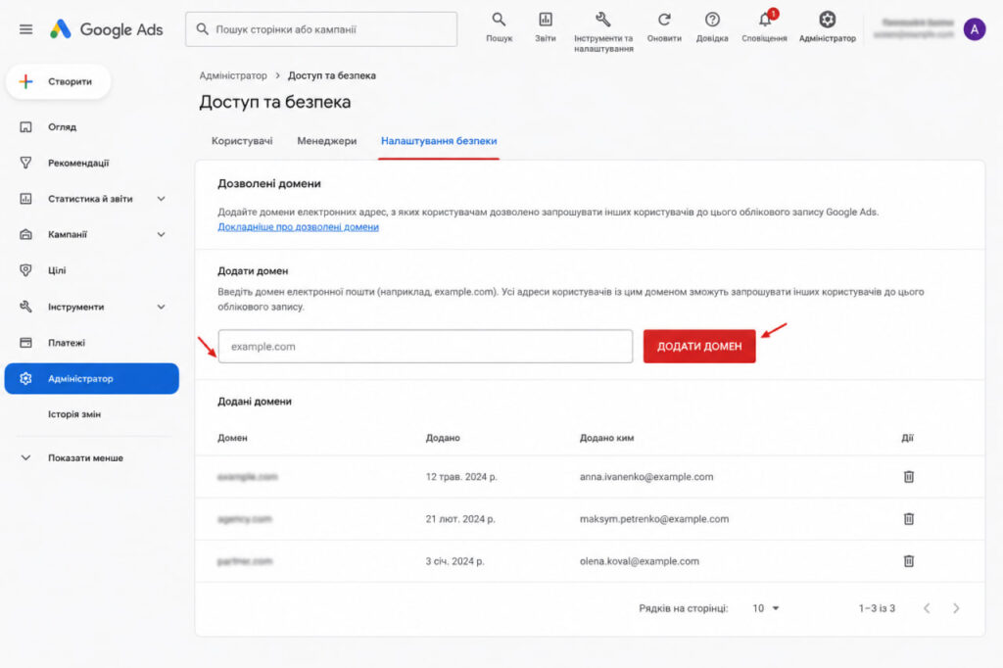Delete the domain added by anna.ivanenko
This screenshot has height=668, width=1003.
click(x=908, y=477)
